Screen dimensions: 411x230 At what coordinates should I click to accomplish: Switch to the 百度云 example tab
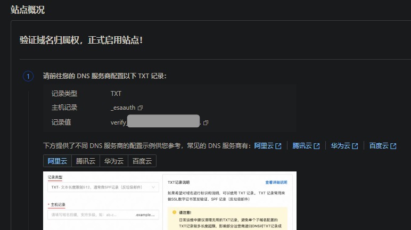pyautogui.click(x=142, y=161)
